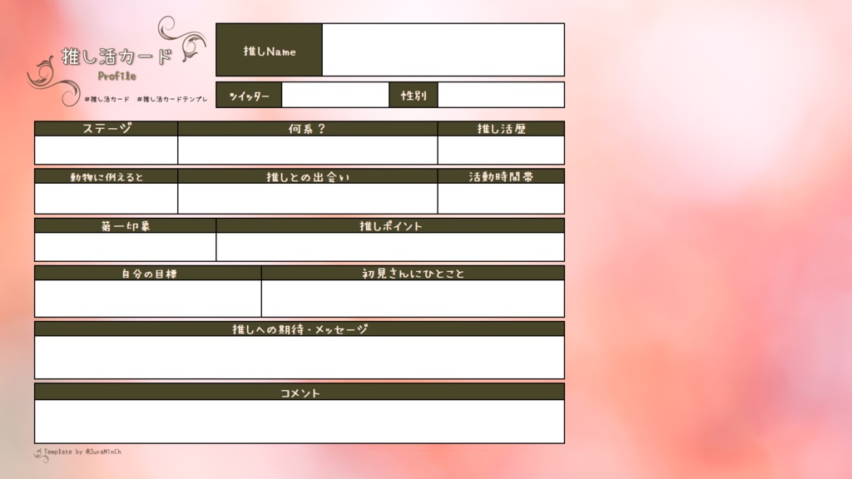Click the 初見さんにひとこと header
Viewport: 852px width, 479px height.
tap(413, 274)
